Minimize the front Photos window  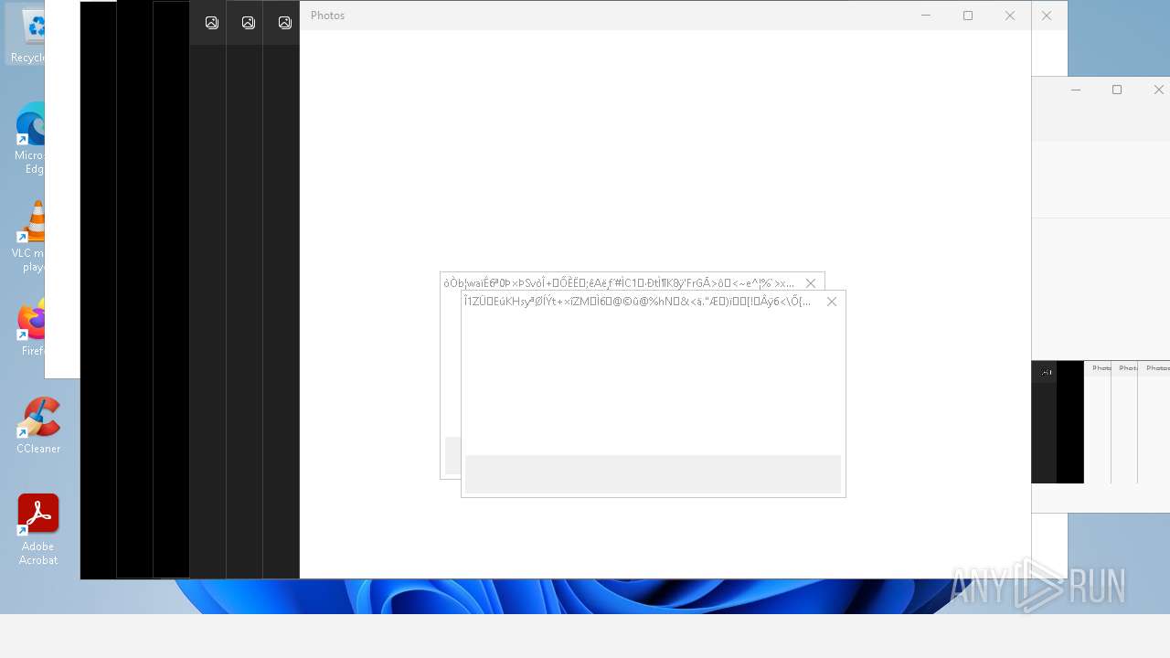coord(926,16)
